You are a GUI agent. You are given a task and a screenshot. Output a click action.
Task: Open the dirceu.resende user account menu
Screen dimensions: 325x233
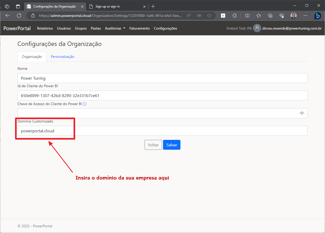[289, 28]
